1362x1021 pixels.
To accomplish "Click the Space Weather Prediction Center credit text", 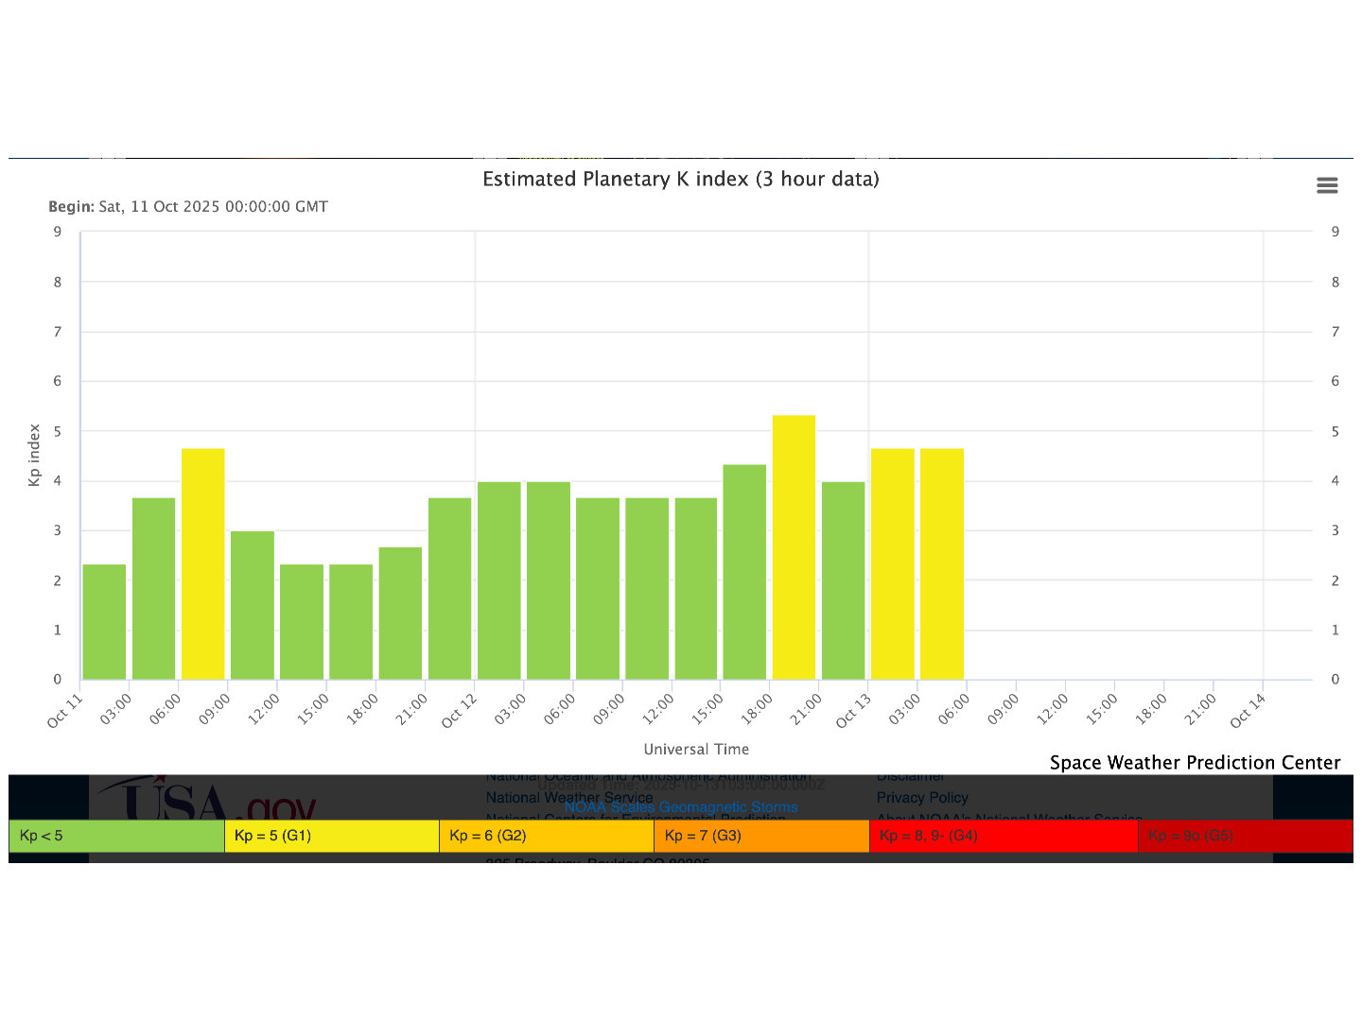I will (1195, 762).
